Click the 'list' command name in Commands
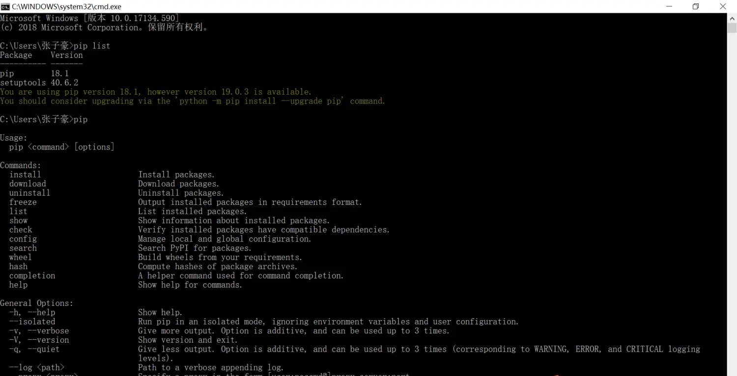The height and width of the screenshot is (376, 737). pyautogui.click(x=18, y=211)
